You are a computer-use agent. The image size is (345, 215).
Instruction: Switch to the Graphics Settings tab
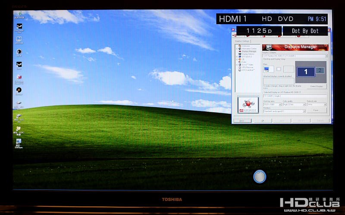[x=242, y=41]
